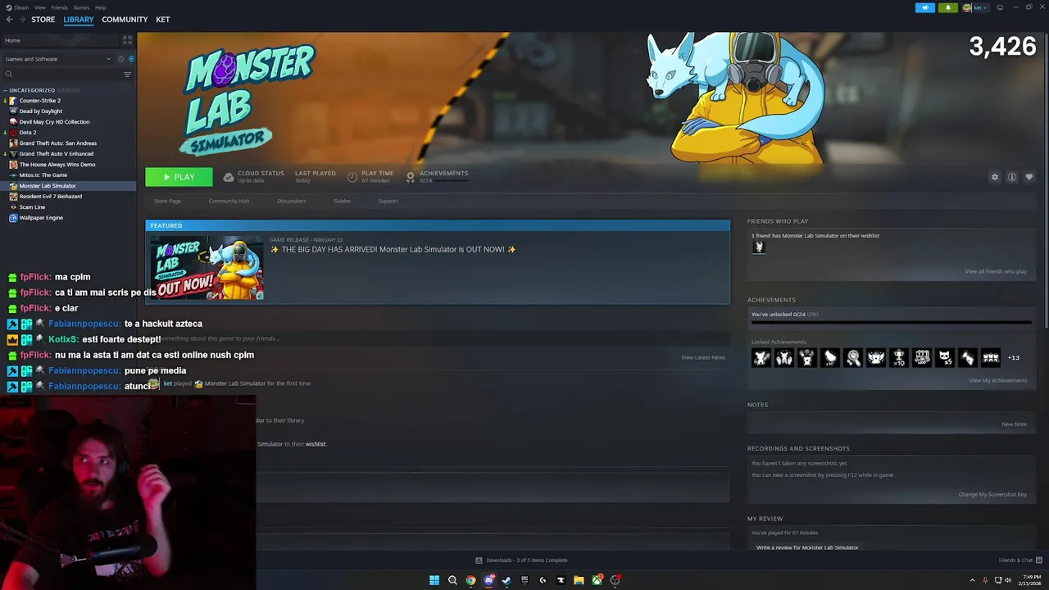Select Counter-Strike 2 in library

39,101
